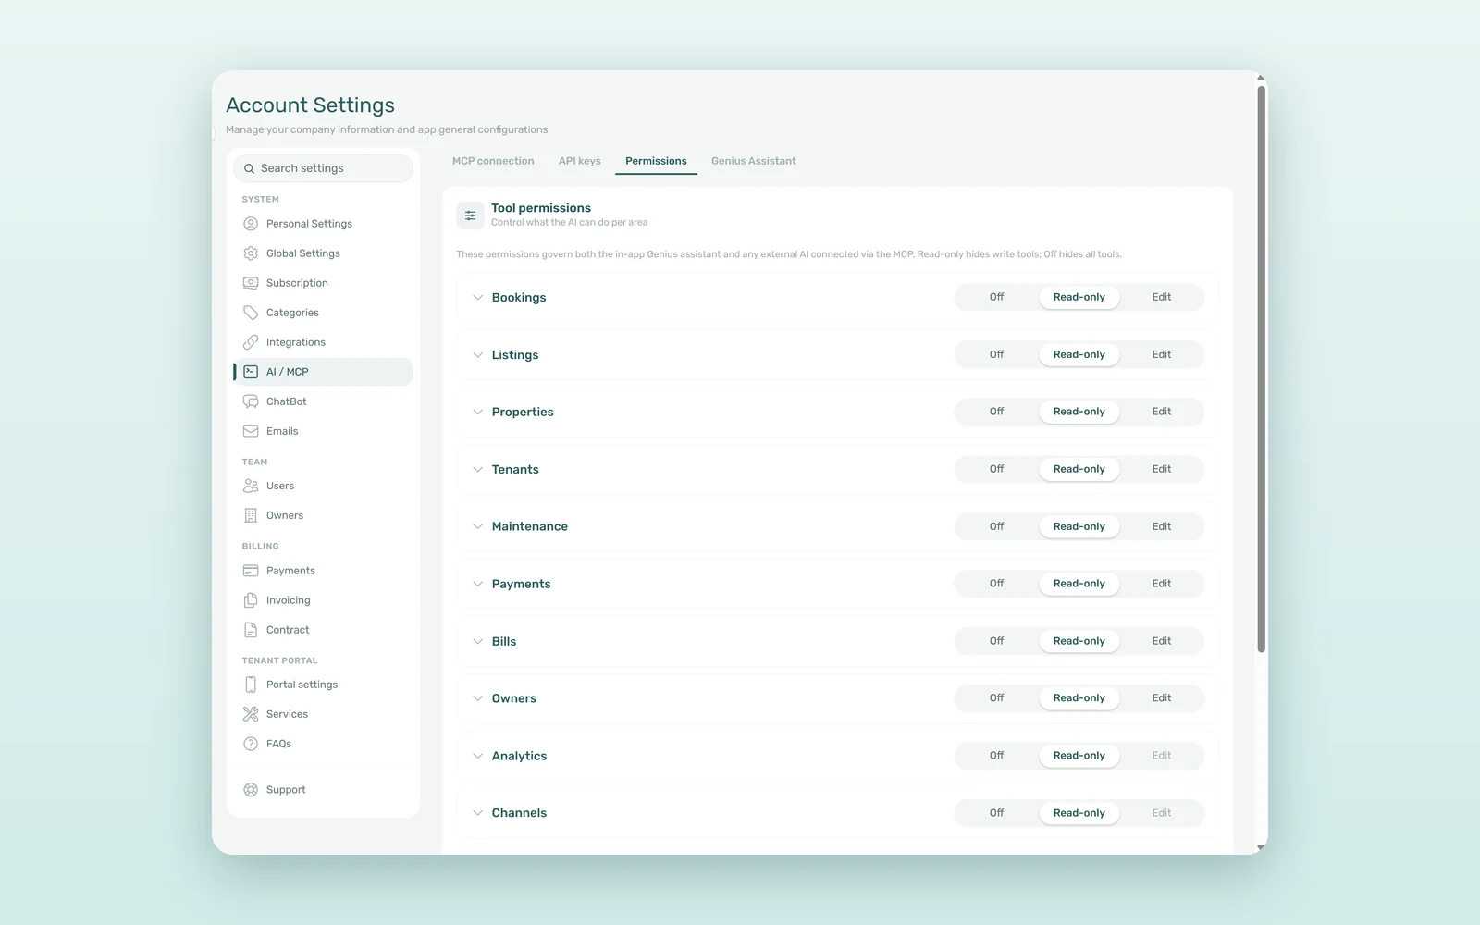Click the ChatBot speech bubble icon

click(251, 401)
